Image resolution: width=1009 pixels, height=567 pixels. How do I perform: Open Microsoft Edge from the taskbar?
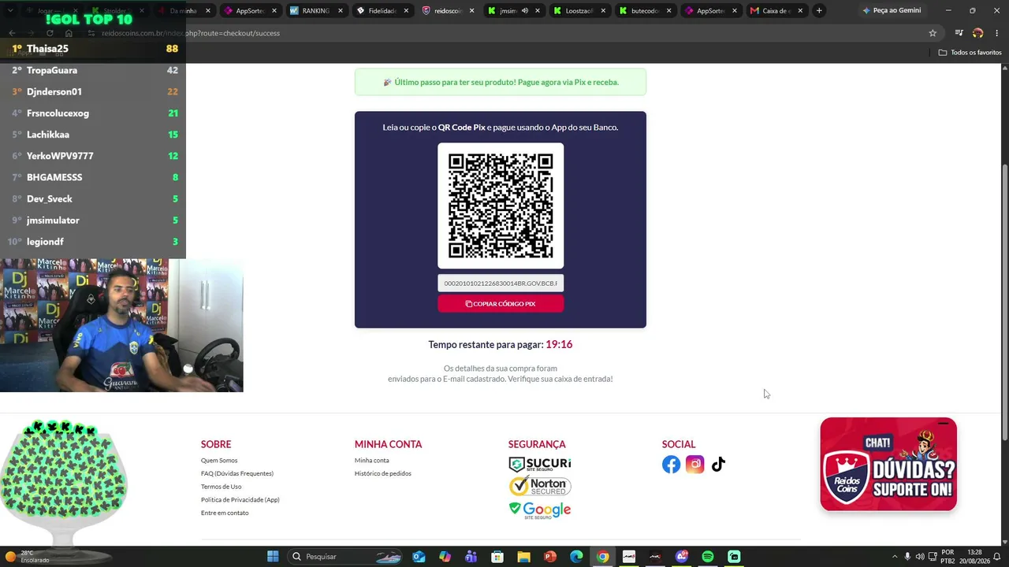(576, 557)
